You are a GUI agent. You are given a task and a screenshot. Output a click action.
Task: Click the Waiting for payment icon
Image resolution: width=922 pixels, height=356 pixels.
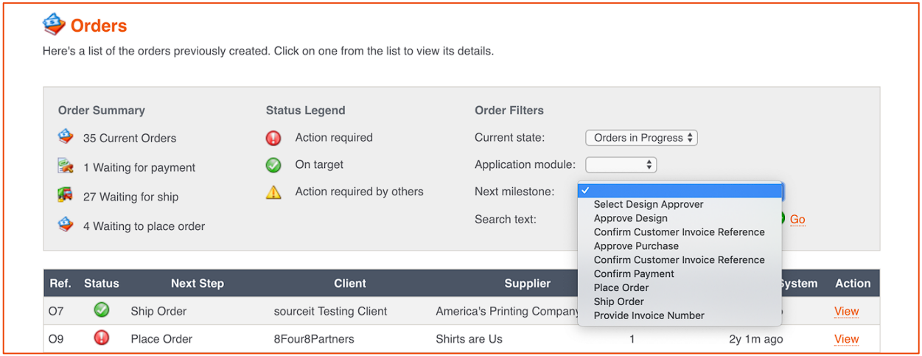(x=66, y=167)
